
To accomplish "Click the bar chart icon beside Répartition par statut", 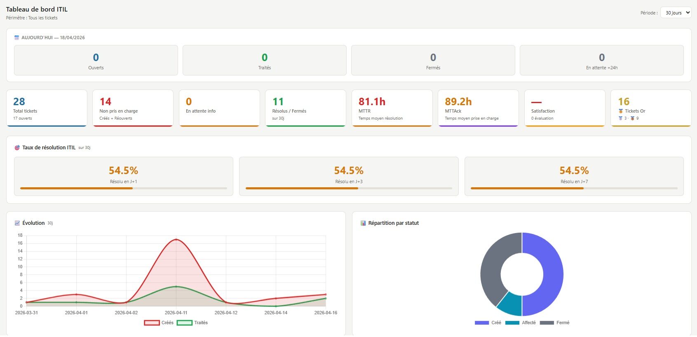I will (363, 223).
